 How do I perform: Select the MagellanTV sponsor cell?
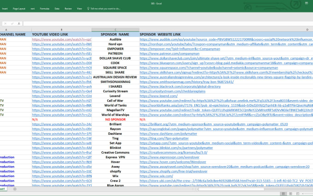pyautogui.click(x=116, y=110)
